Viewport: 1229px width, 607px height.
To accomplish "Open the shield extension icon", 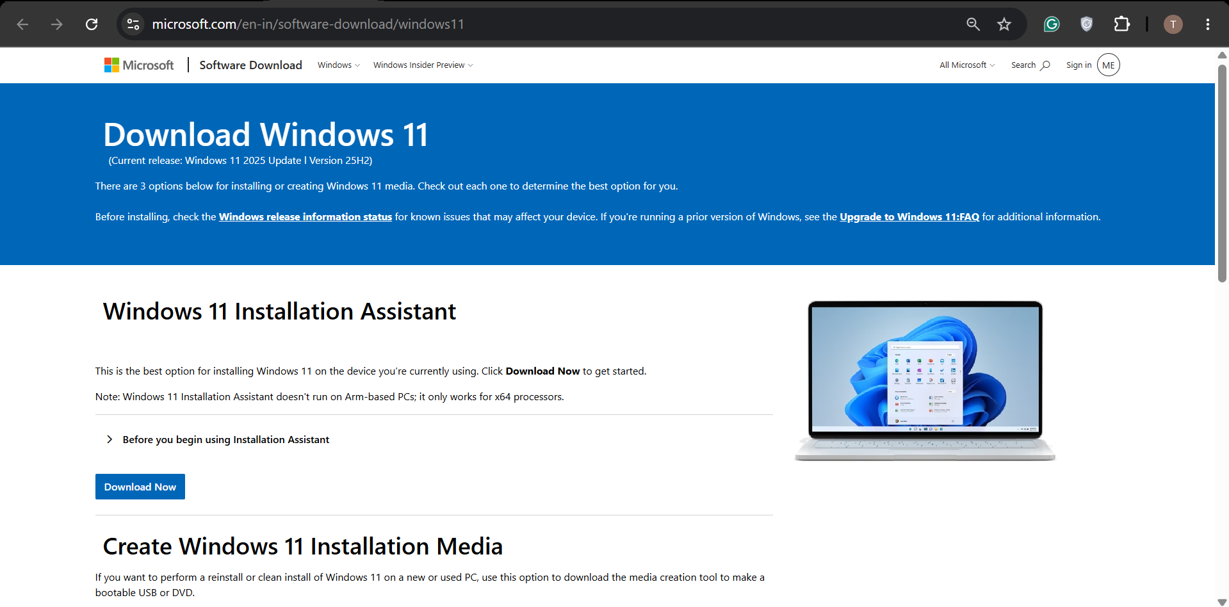I will [1086, 24].
